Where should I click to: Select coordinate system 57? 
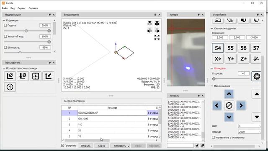click(256, 48)
